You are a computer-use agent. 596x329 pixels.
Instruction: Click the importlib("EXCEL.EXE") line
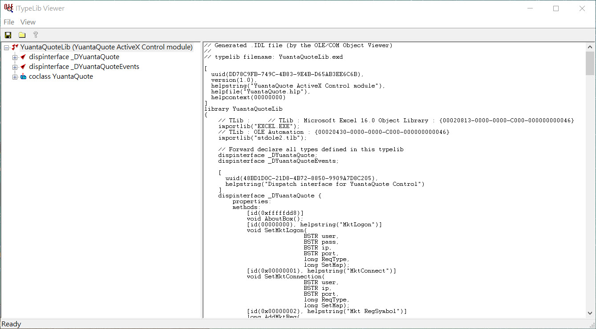pos(259,126)
